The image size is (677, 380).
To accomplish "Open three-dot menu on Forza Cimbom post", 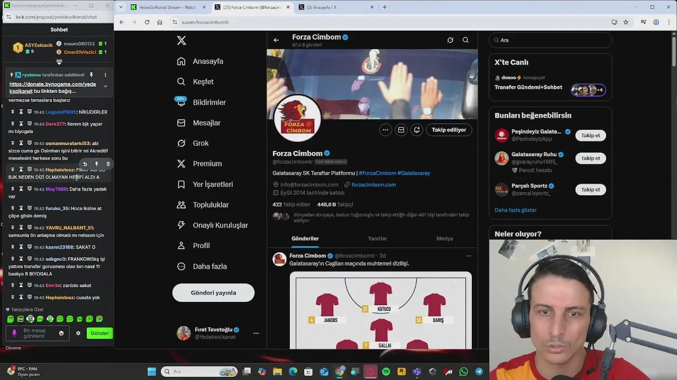I will pyautogui.click(x=469, y=256).
